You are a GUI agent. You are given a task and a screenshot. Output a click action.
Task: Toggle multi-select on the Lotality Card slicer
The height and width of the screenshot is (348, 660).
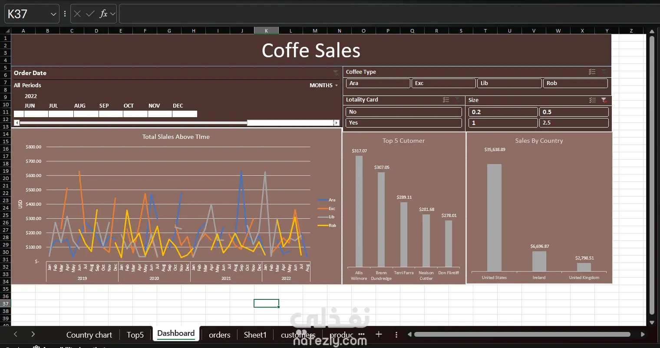[446, 100]
